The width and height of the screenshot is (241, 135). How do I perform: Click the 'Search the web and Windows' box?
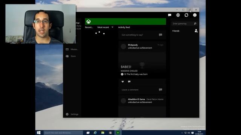63,133
